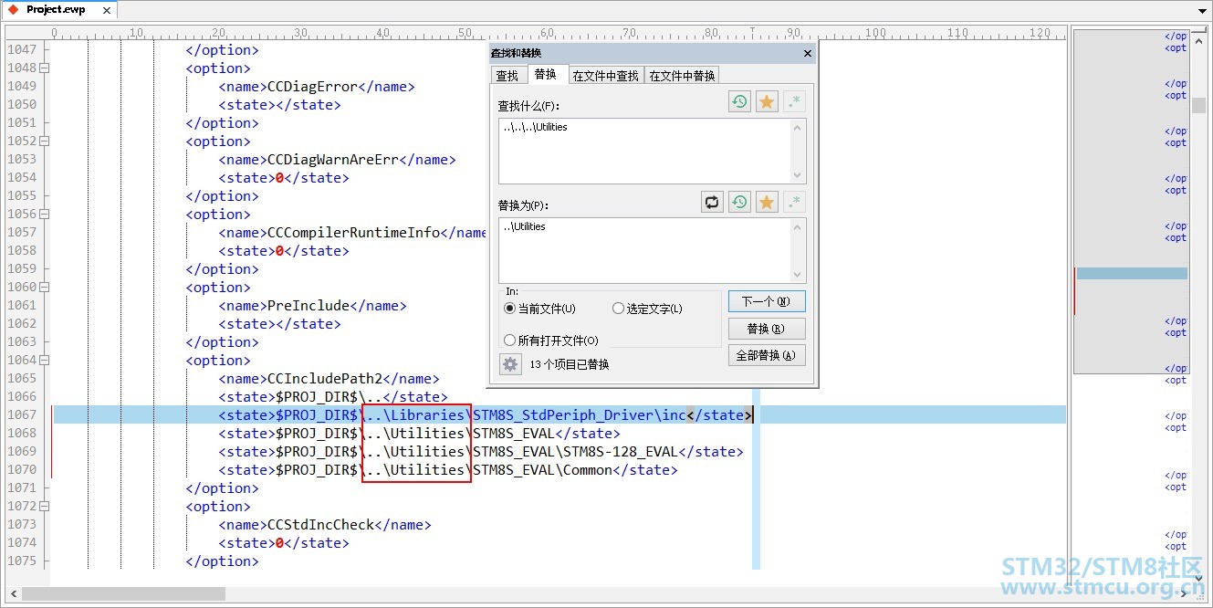Collapse fold marker at line 1048
The image size is (1213, 608).
click(x=44, y=68)
